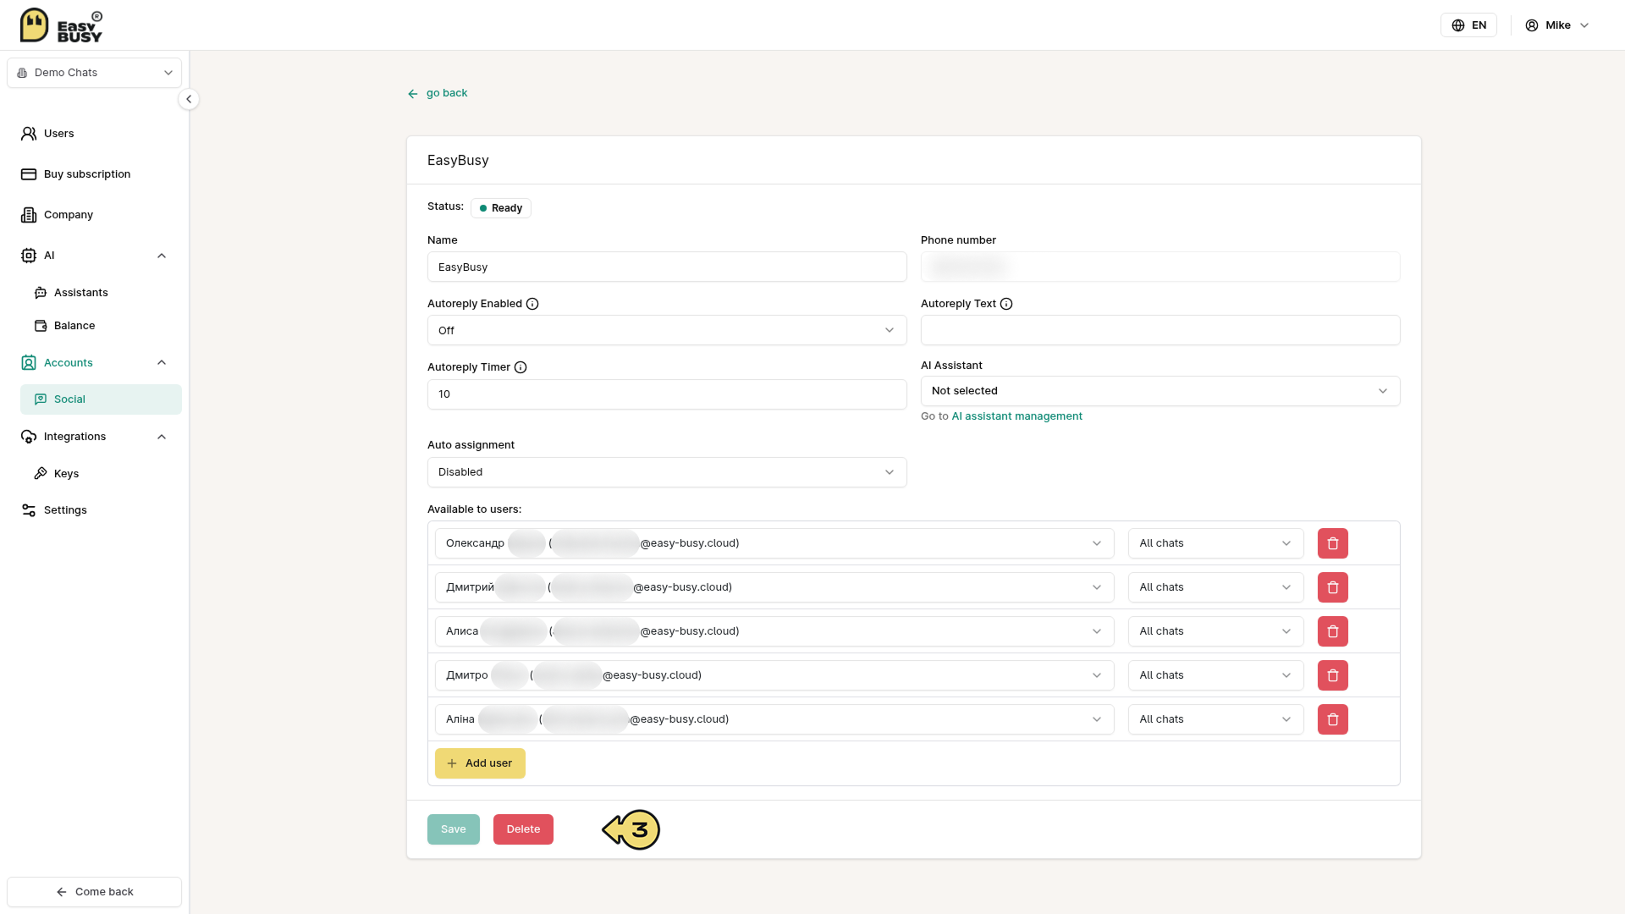Collapse the AI menu group
This screenshot has height=914, width=1625.
pos(162,256)
